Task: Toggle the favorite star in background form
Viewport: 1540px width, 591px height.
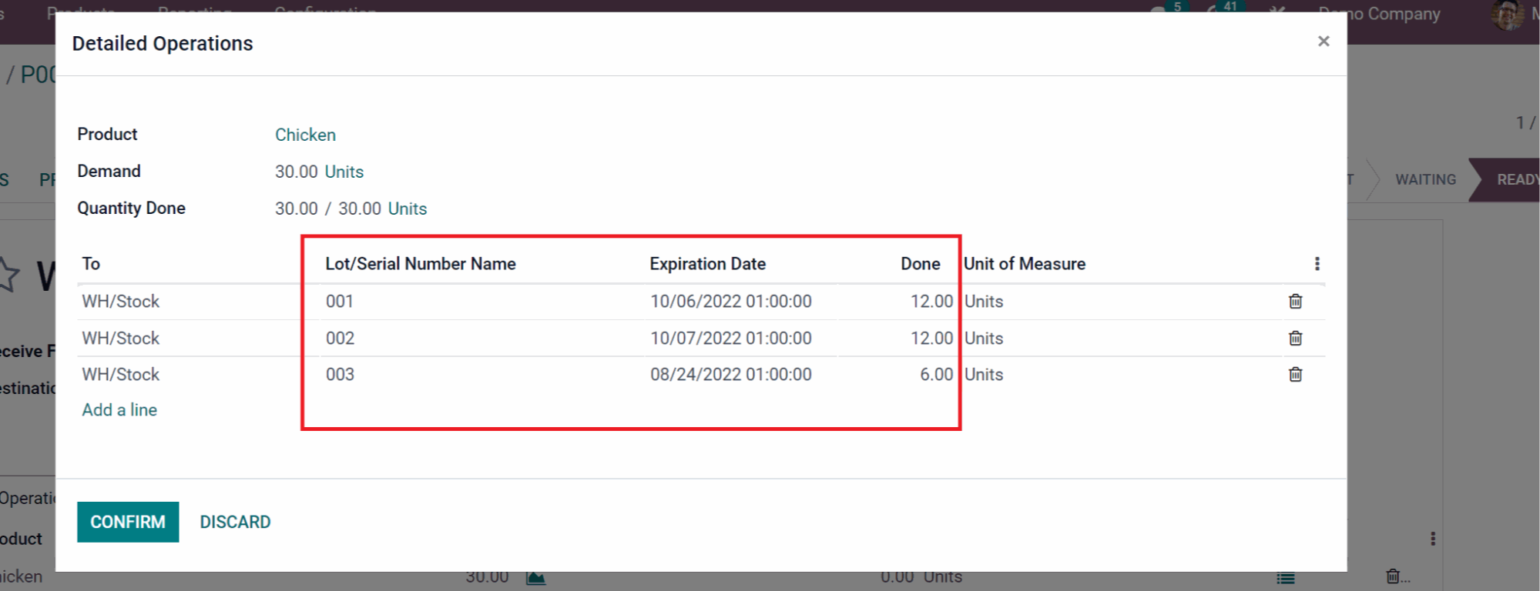Action: [x=9, y=275]
